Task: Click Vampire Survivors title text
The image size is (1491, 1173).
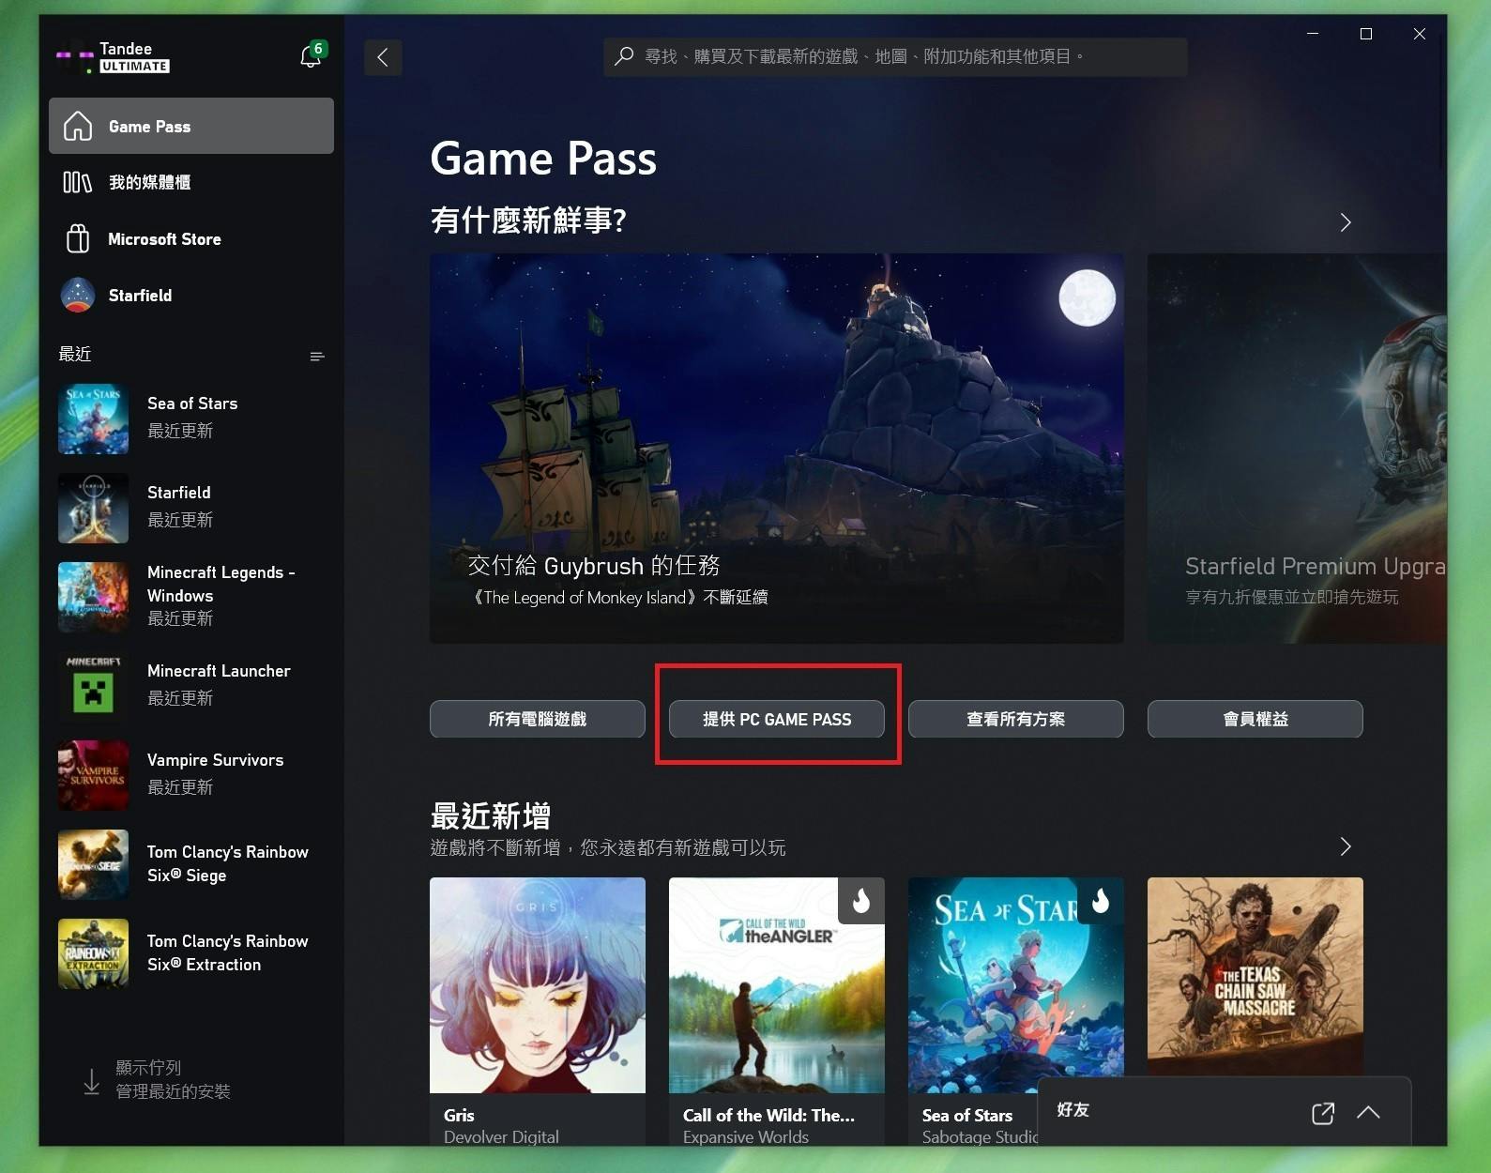Action: coord(216,760)
